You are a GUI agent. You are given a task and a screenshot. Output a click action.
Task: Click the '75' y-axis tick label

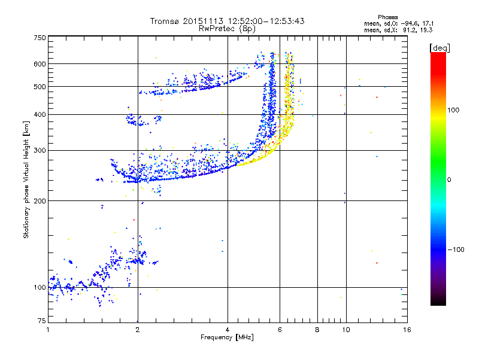42,321
